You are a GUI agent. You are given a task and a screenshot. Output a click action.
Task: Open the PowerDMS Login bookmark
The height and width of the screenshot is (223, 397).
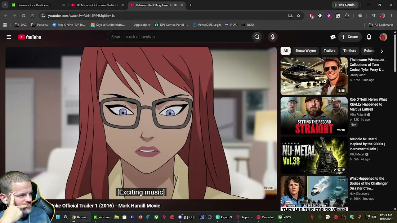click(207, 25)
